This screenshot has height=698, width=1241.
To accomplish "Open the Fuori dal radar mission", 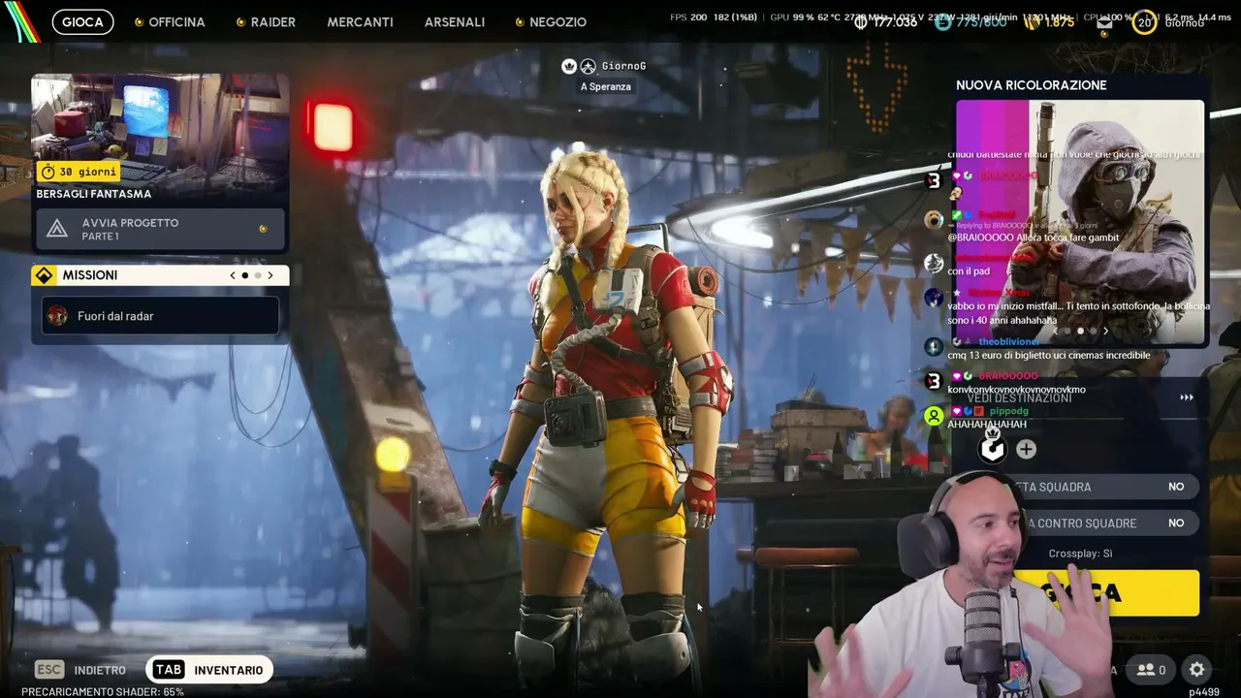I will click(160, 316).
